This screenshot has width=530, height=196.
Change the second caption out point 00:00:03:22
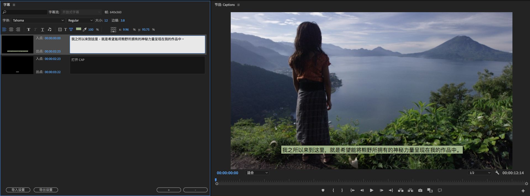point(52,72)
